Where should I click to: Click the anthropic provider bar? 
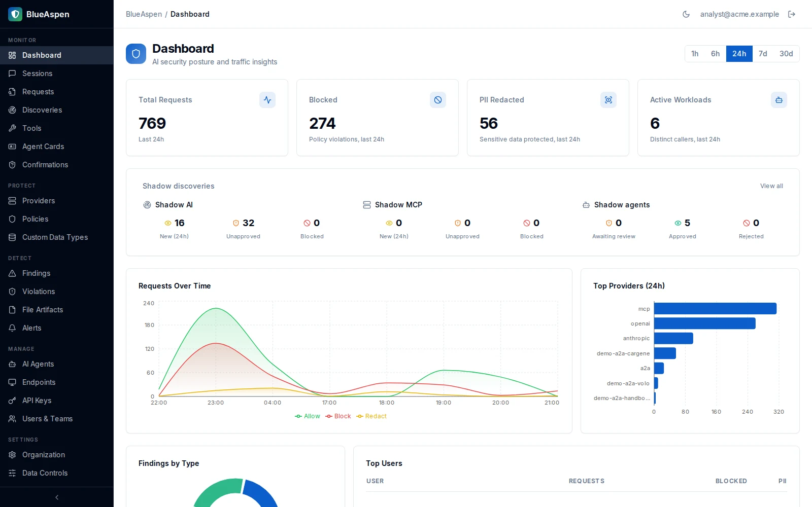coord(673,338)
